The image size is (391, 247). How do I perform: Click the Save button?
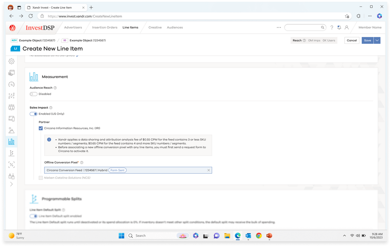point(368,40)
